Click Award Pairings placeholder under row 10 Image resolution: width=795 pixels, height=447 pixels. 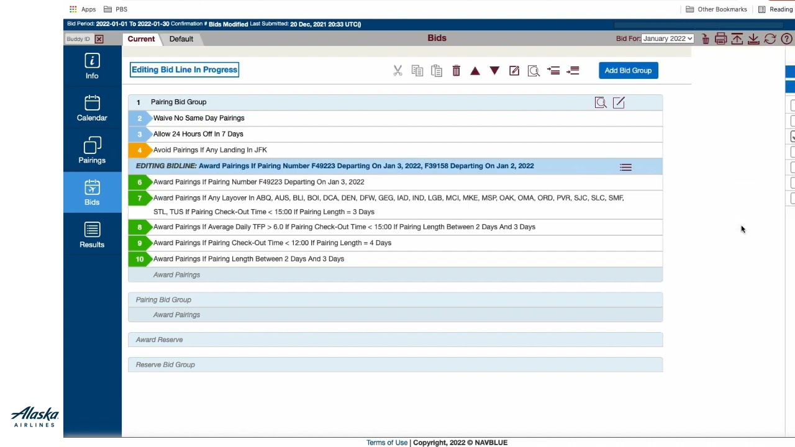pyautogui.click(x=395, y=274)
